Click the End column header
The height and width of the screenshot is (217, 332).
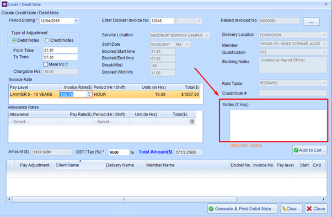tap(318, 165)
